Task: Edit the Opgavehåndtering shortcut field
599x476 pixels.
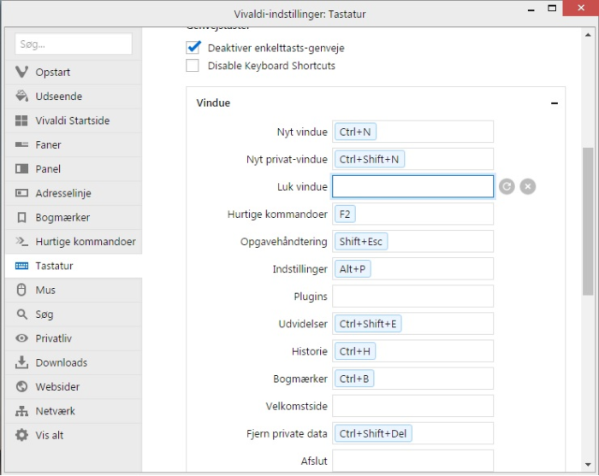Action: [x=412, y=242]
